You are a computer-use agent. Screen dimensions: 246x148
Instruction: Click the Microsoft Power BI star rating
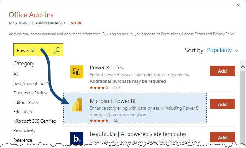point(99,121)
